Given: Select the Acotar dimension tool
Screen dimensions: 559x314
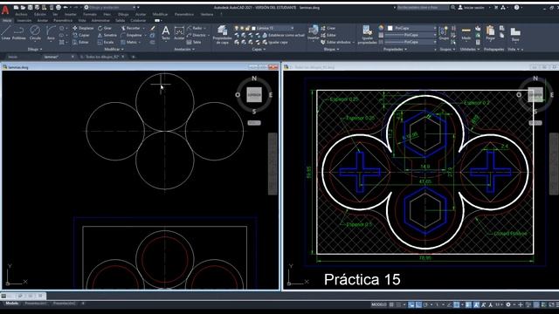Looking at the screenshot, I should point(179,33).
